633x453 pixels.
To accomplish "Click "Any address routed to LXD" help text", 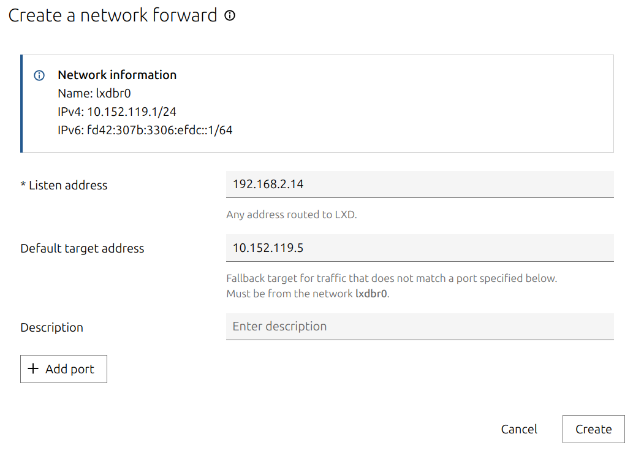I will pyautogui.click(x=292, y=215).
